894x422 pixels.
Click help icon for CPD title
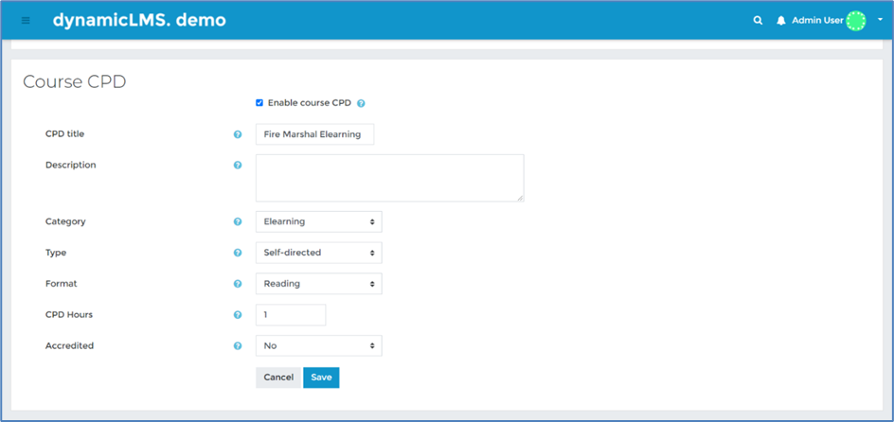[238, 134]
